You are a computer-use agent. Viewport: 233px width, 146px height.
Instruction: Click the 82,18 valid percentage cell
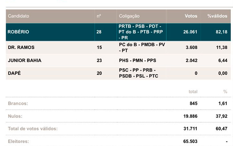(x=222, y=32)
